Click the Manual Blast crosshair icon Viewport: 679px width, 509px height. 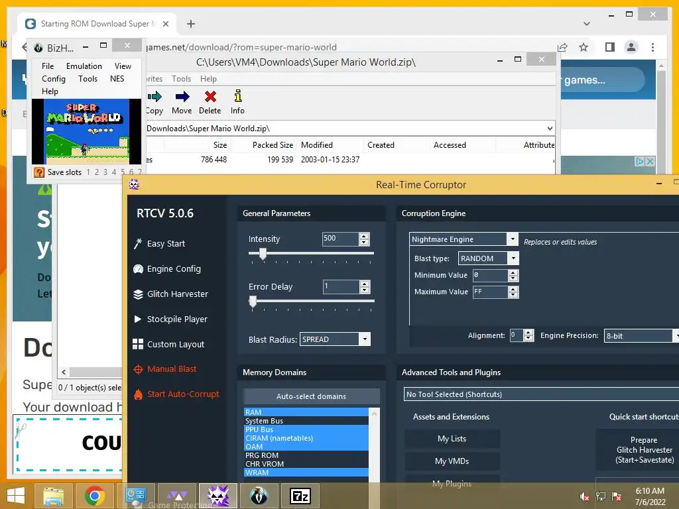point(138,369)
